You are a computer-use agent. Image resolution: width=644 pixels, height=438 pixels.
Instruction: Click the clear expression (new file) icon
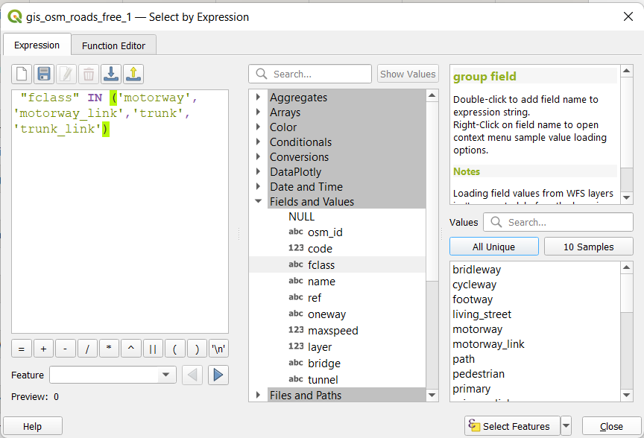22,74
